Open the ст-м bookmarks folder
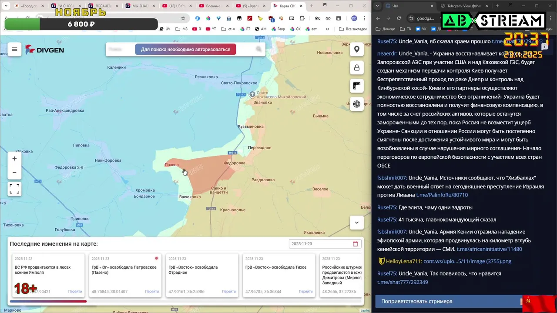The height and width of the screenshot is (313, 557). [x=228, y=29]
